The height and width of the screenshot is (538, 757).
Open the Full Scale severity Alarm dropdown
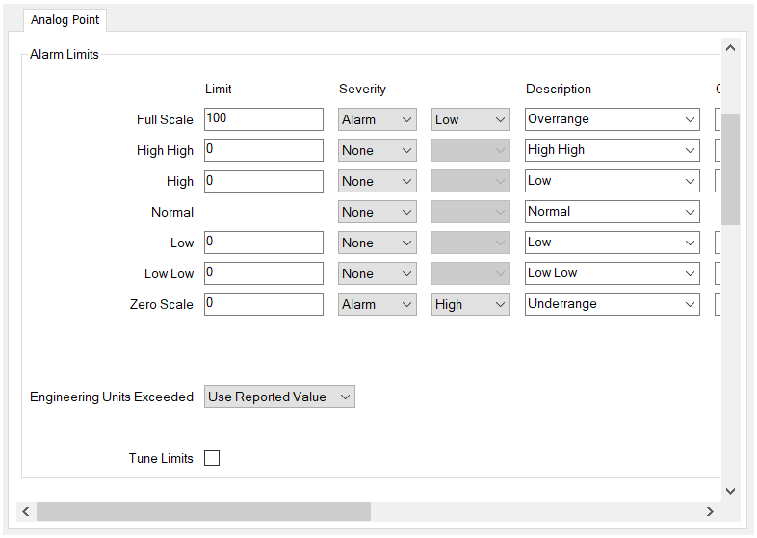pos(377,119)
